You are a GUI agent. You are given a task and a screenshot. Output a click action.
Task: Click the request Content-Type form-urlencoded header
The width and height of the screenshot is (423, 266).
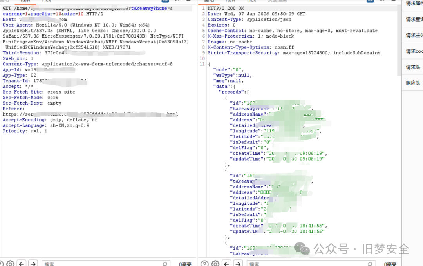click(88, 64)
